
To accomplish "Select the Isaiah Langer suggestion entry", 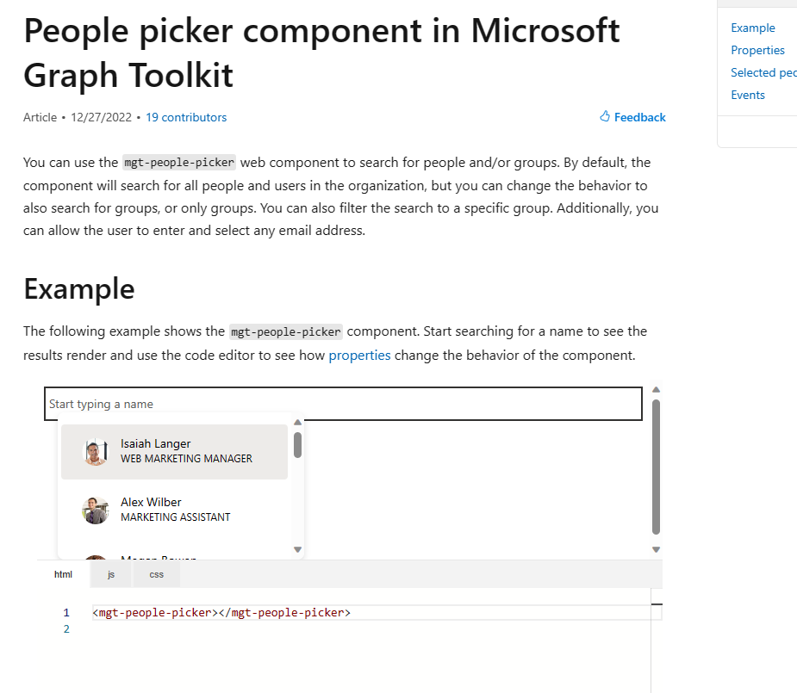I will [x=172, y=451].
